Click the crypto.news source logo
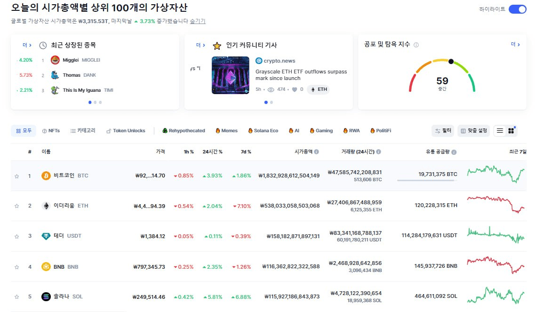 [259, 61]
